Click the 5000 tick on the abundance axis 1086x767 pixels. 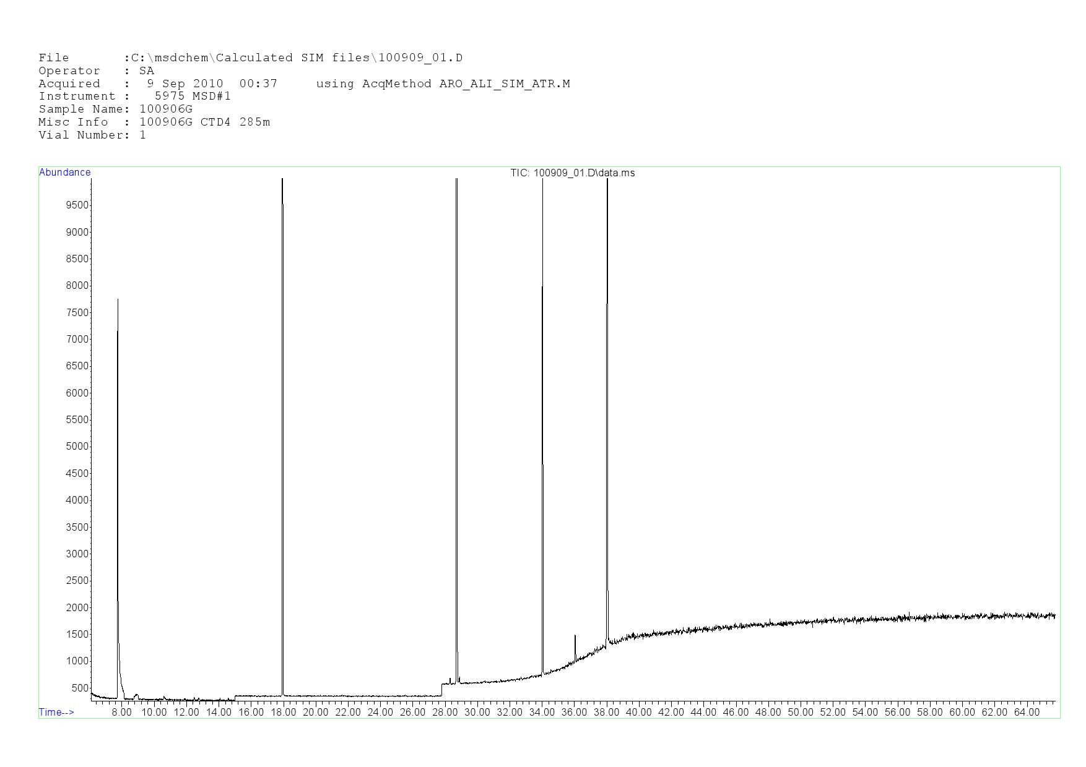(x=77, y=447)
